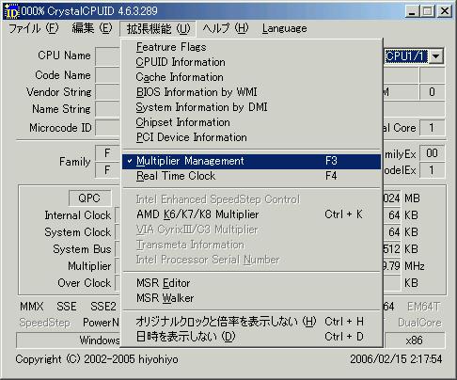Open the Language menu
Screen dimensions: 457x380
pyautogui.click(x=284, y=28)
